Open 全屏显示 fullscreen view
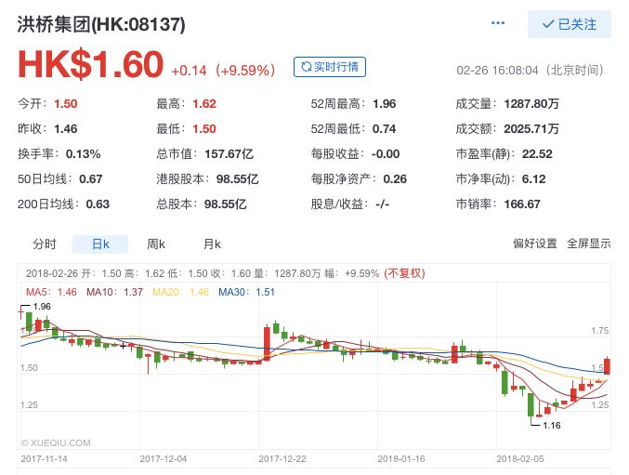 pos(588,244)
